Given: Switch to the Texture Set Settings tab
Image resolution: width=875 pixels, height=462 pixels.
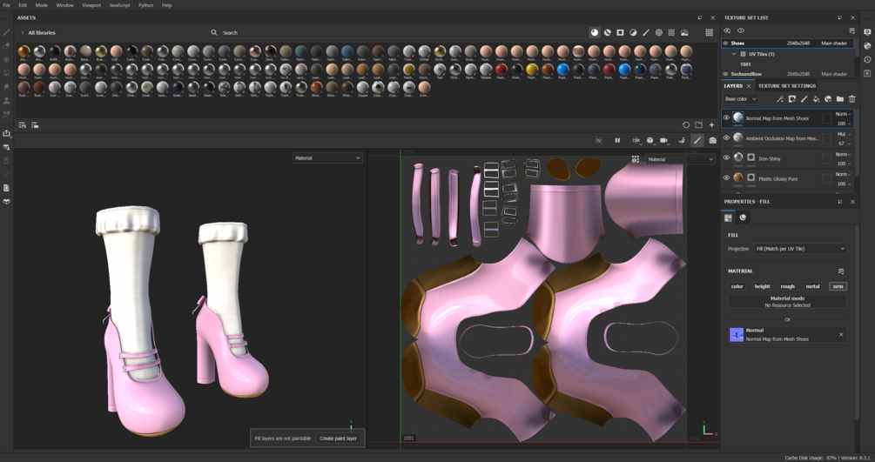Looking at the screenshot, I should tap(787, 86).
